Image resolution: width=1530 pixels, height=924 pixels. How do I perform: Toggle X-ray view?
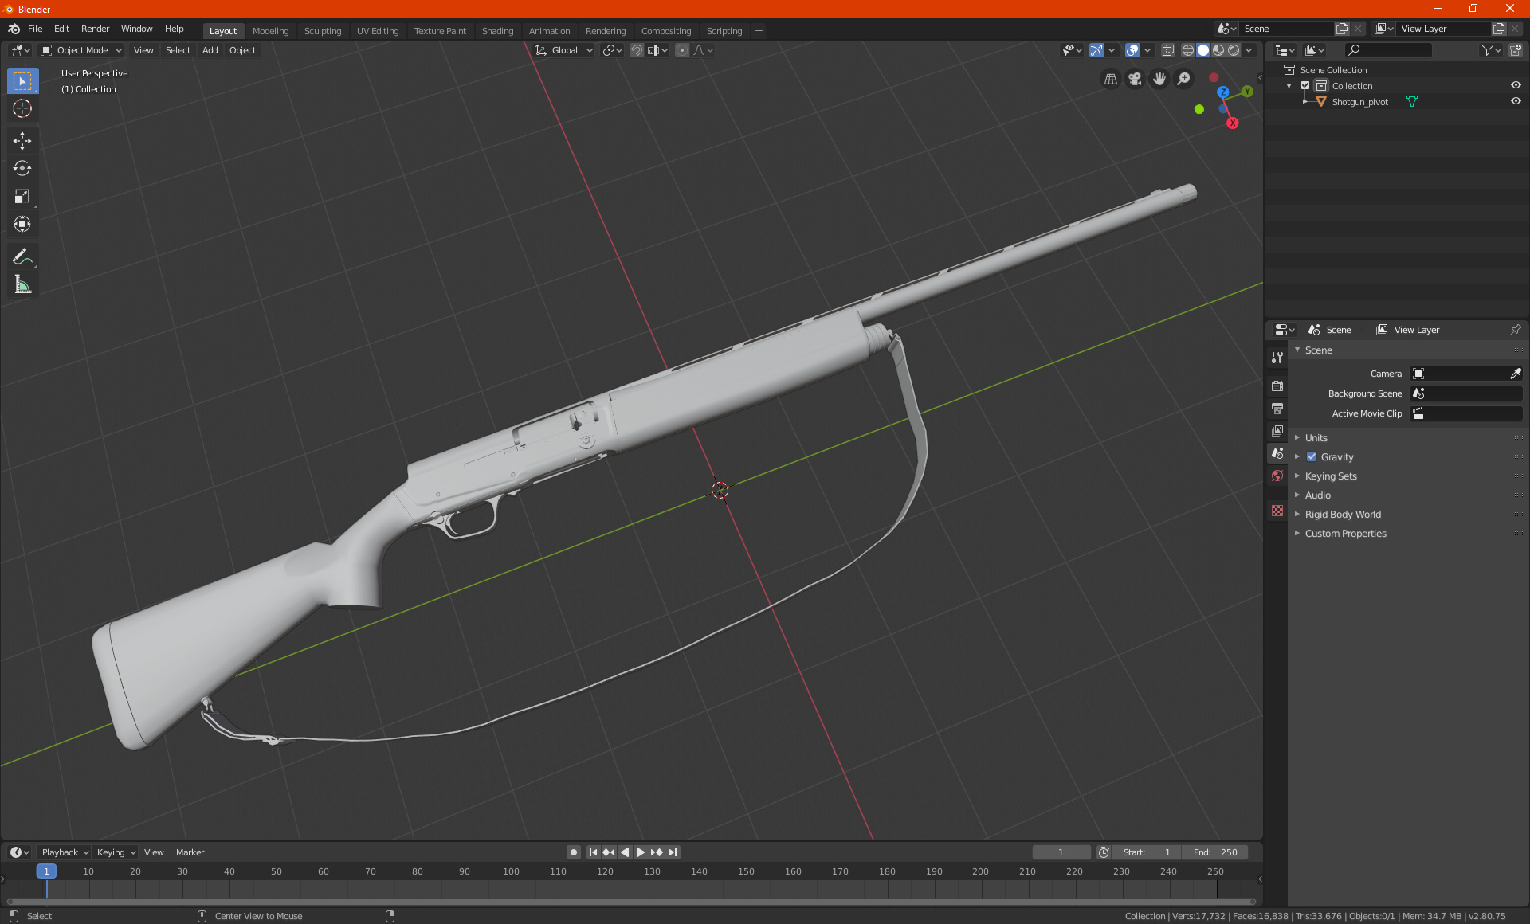(x=1167, y=50)
